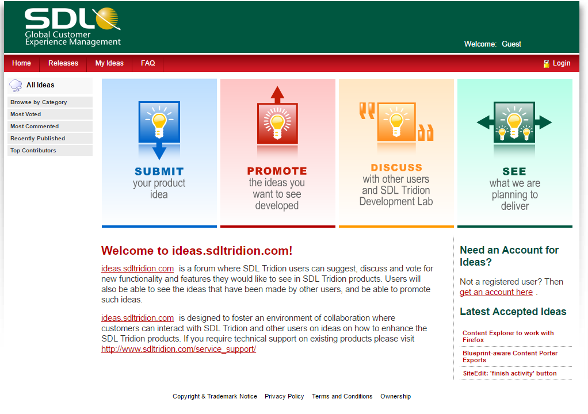Open Blueprint-aware Content Porter Exports idea
Image resolution: width=588 pixels, height=414 pixels.
point(510,356)
